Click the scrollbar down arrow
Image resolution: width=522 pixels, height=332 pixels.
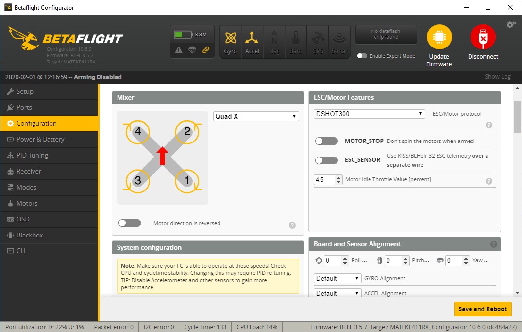pyautogui.click(x=517, y=293)
